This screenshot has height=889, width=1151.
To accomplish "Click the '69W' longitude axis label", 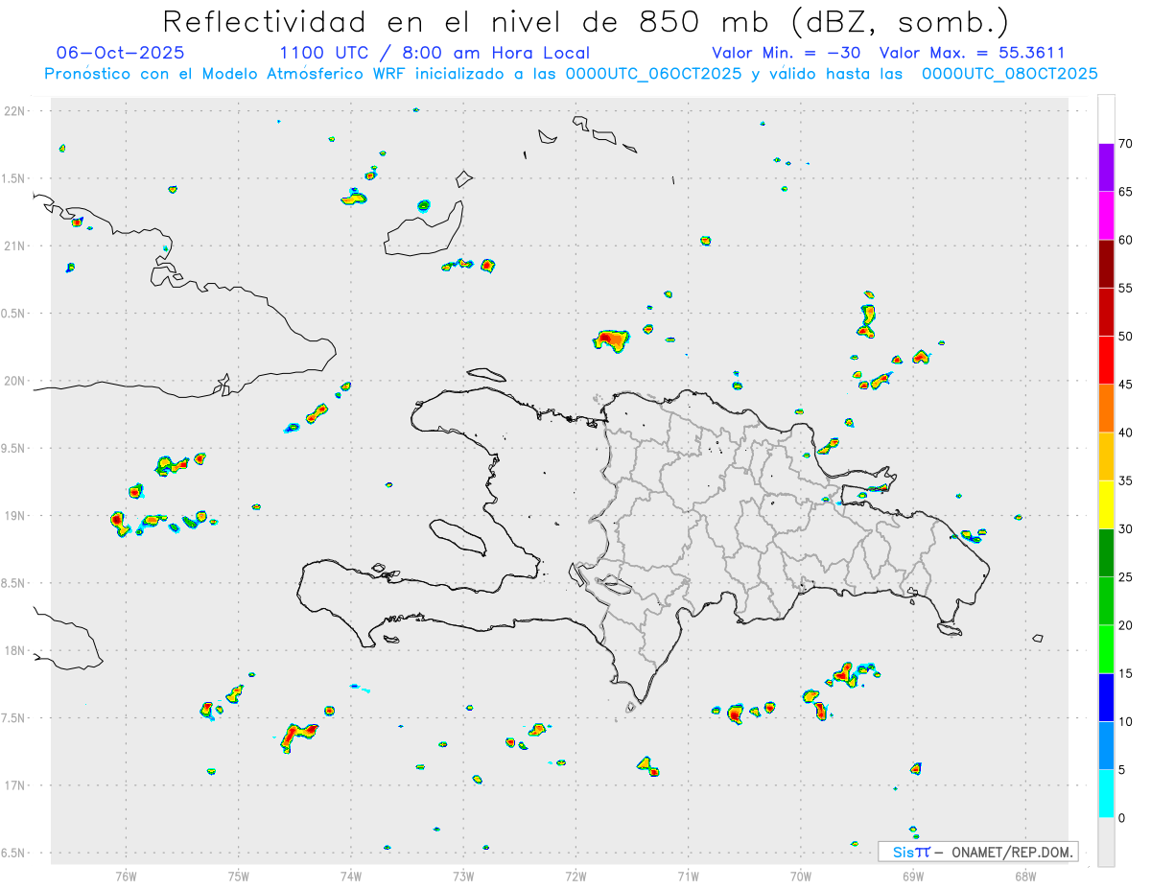I will (x=913, y=876).
